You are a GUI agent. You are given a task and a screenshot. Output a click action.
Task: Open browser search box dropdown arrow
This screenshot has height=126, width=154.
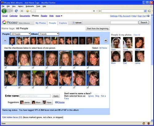tap(145, 11)
